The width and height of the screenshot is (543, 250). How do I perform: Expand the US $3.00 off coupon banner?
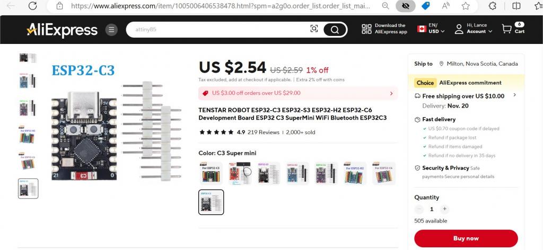pos(298,93)
